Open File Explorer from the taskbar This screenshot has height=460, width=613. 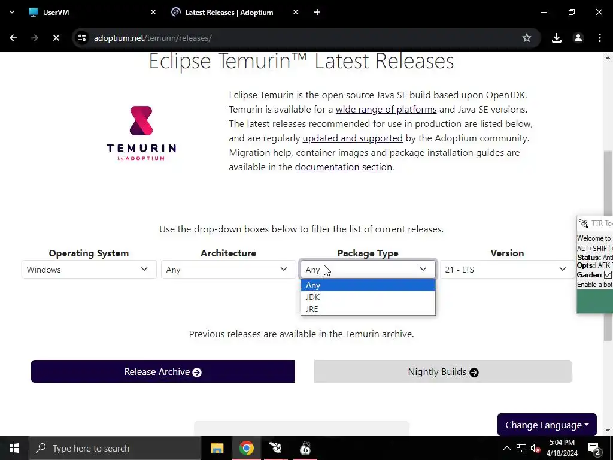[217, 448]
